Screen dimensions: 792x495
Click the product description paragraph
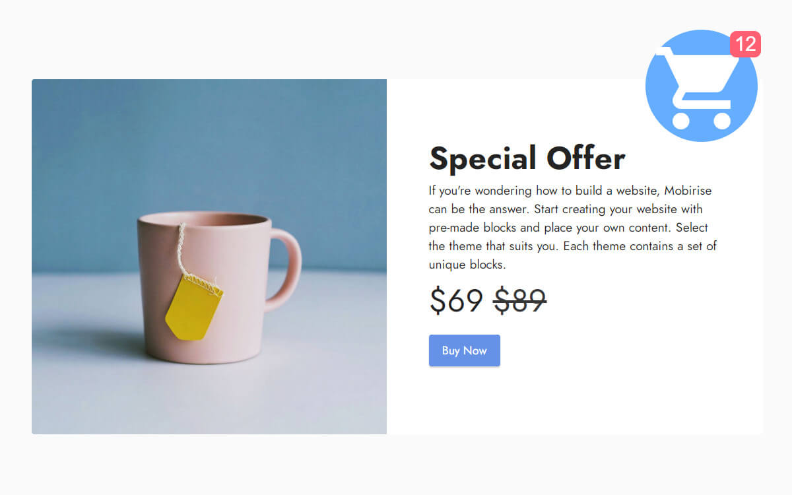(x=572, y=228)
